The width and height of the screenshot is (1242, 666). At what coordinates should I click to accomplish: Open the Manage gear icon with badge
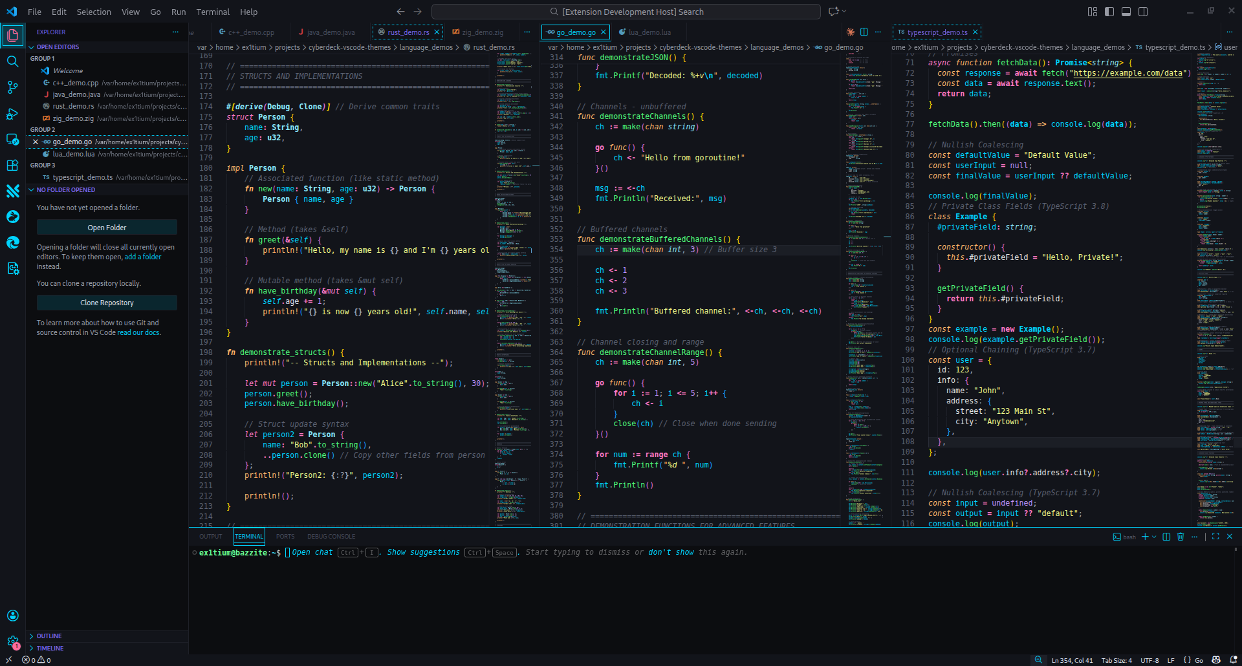[x=12, y=644]
